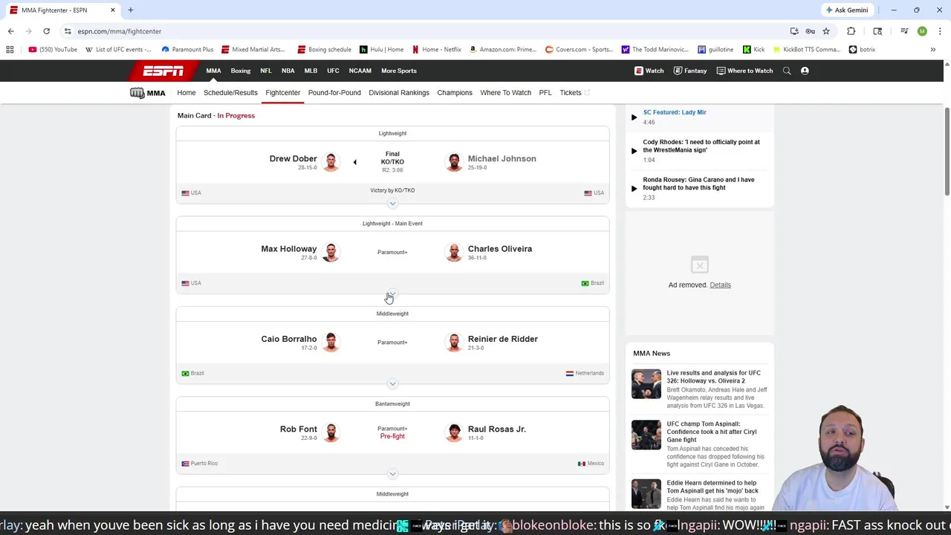Select the NCAAM menu item
The image size is (951, 535).
tap(360, 71)
